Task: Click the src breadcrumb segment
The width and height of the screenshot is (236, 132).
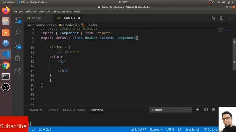Action: [x=29, y=25]
